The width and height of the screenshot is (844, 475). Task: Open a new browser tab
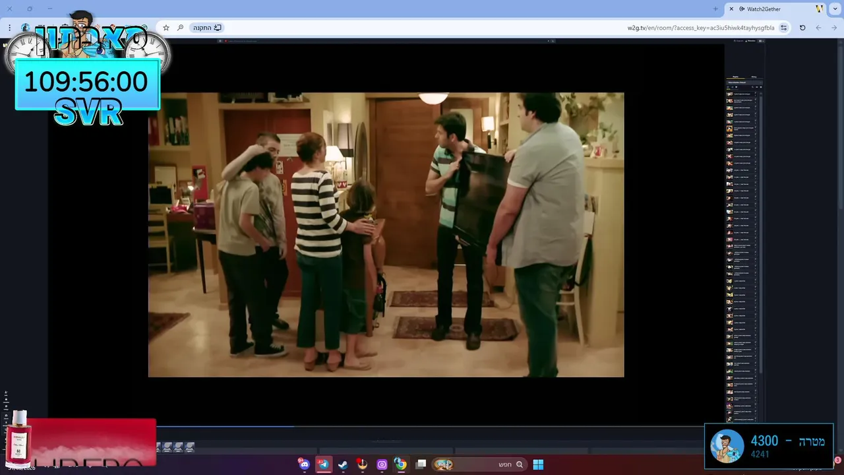(716, 9)
